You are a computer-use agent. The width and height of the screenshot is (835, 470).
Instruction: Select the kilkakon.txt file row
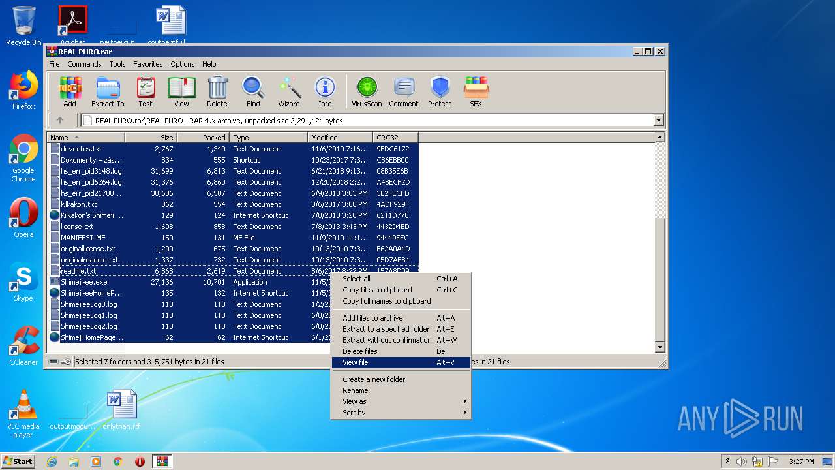[233, 204]
